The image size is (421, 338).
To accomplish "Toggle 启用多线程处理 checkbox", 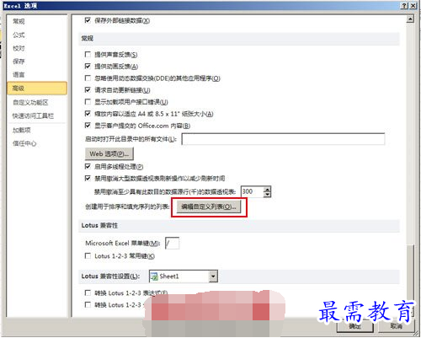I will pyautogui.click(x=88, y=167).
